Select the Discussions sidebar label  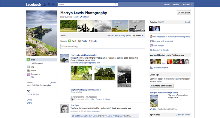click(35, 74)
